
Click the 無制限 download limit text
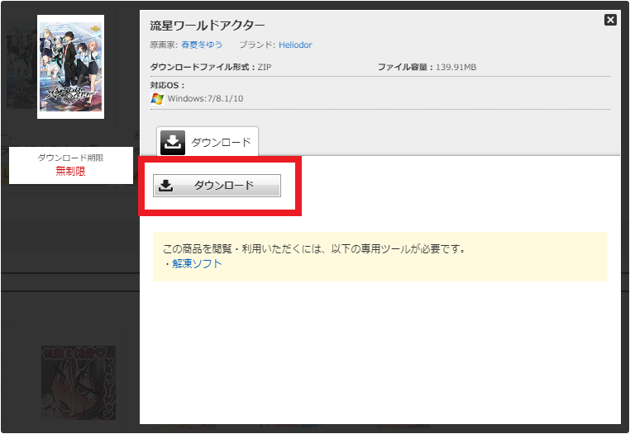70,172
